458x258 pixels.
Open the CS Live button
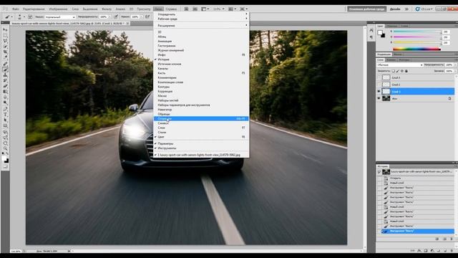(x=424, y=9)
